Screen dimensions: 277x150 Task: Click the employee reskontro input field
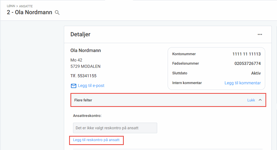115,128
